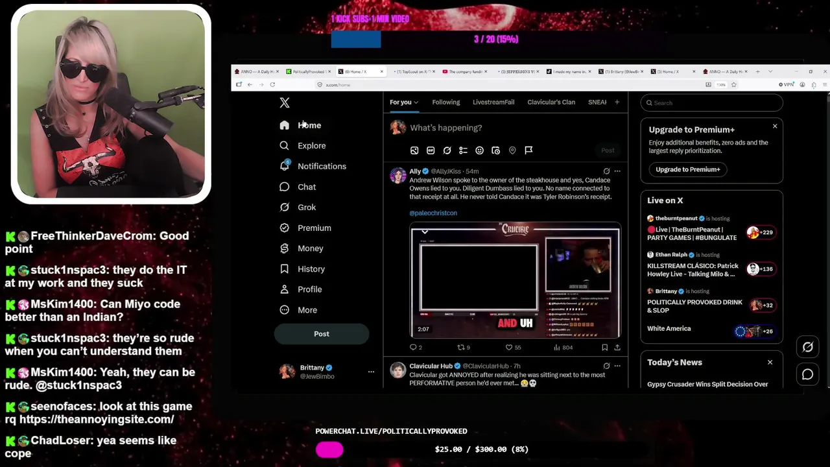Open Grok explain icon on Ally's post

[606, 171]
